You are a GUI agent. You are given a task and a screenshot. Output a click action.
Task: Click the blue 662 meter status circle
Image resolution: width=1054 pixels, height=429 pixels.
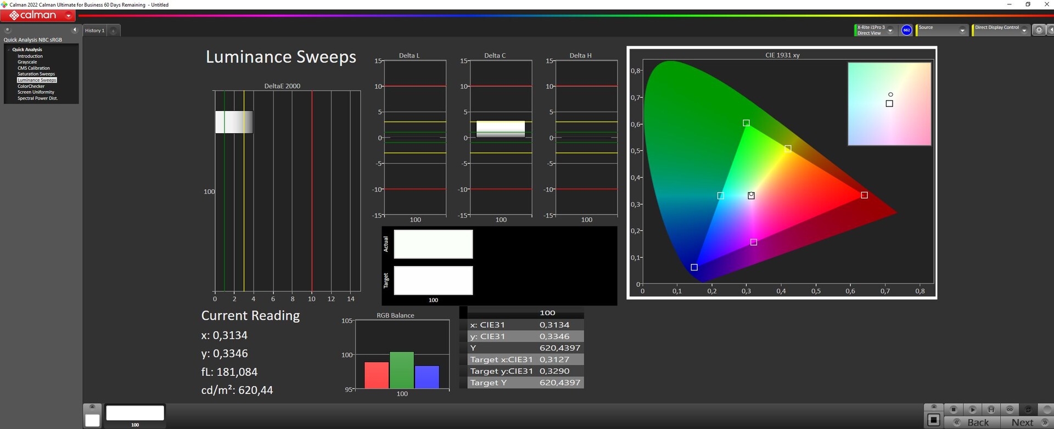906,30
